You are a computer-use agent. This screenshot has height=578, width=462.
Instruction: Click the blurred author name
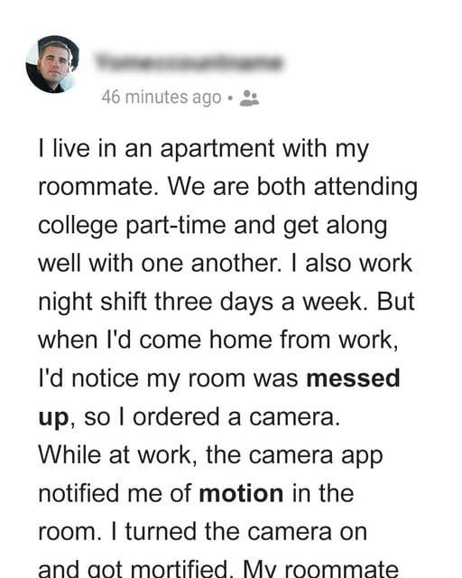189,62
